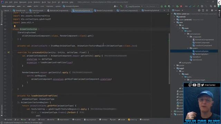Open the Lwjgl3Launcher run configuration dropdown
Screen dimensions: 221x124
134,6
